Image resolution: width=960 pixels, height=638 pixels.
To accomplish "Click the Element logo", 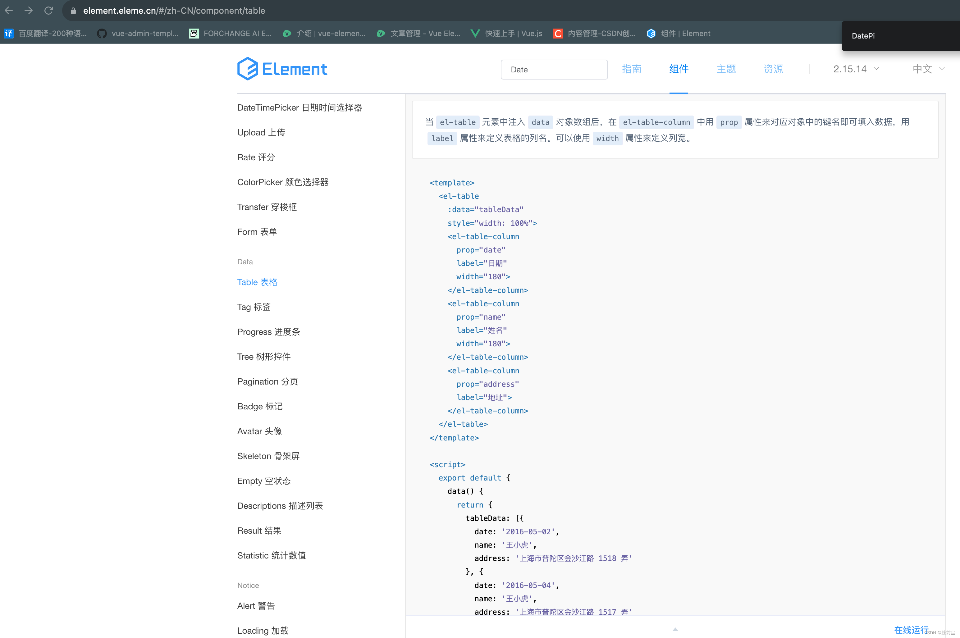I will click(282, 69).
